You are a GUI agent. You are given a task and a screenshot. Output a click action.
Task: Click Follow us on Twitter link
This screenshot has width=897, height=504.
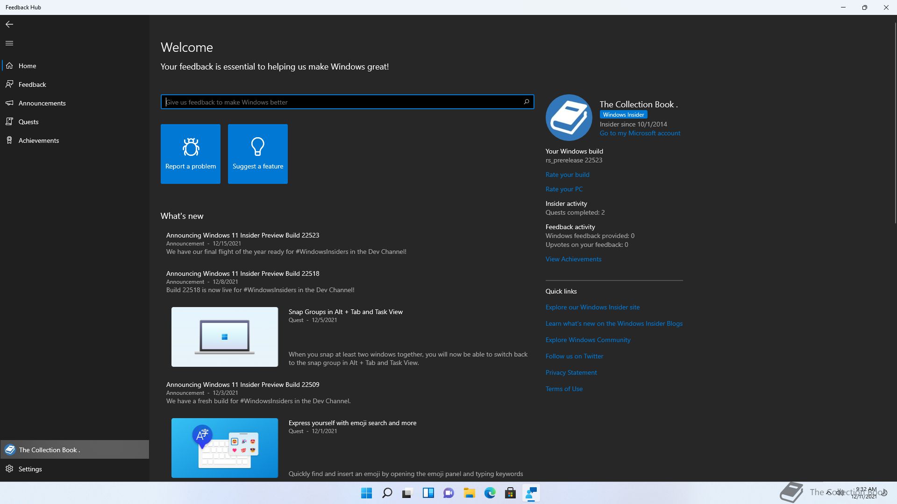click(574, 356)
